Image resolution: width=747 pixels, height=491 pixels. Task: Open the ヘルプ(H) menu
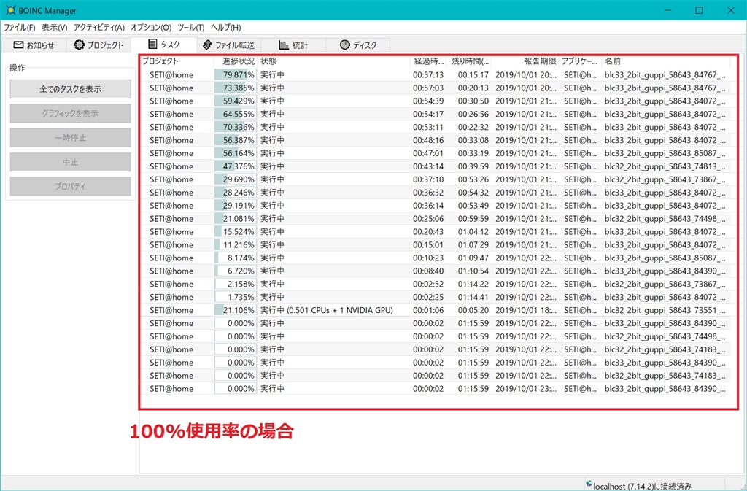[x=226, y=28]
